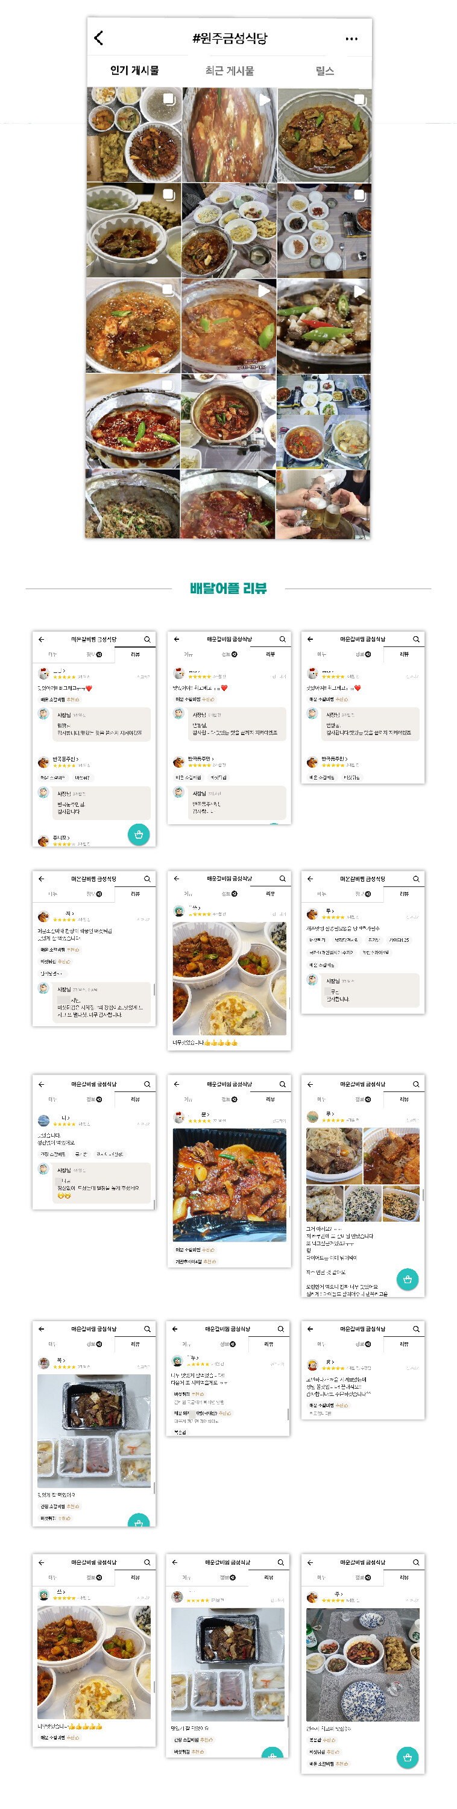Click the search icon in the first review screenshot header

[148, 639]
